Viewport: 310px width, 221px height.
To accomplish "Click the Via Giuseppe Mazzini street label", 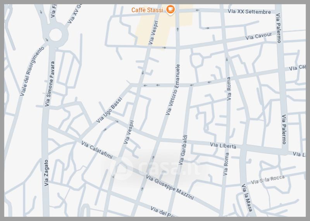I will (170, 188).
